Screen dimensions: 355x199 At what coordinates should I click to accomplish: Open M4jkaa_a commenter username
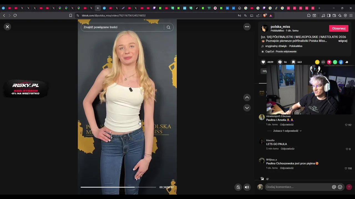tap(272, 160)
